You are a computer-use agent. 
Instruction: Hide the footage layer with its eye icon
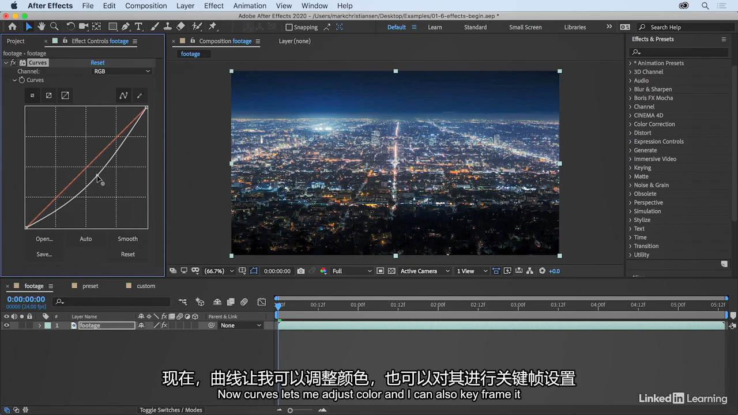coord(6,326)
